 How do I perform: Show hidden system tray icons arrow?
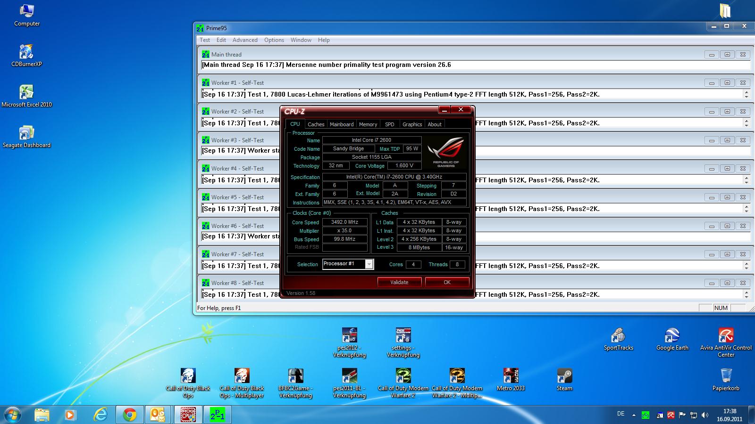point(634,415)
